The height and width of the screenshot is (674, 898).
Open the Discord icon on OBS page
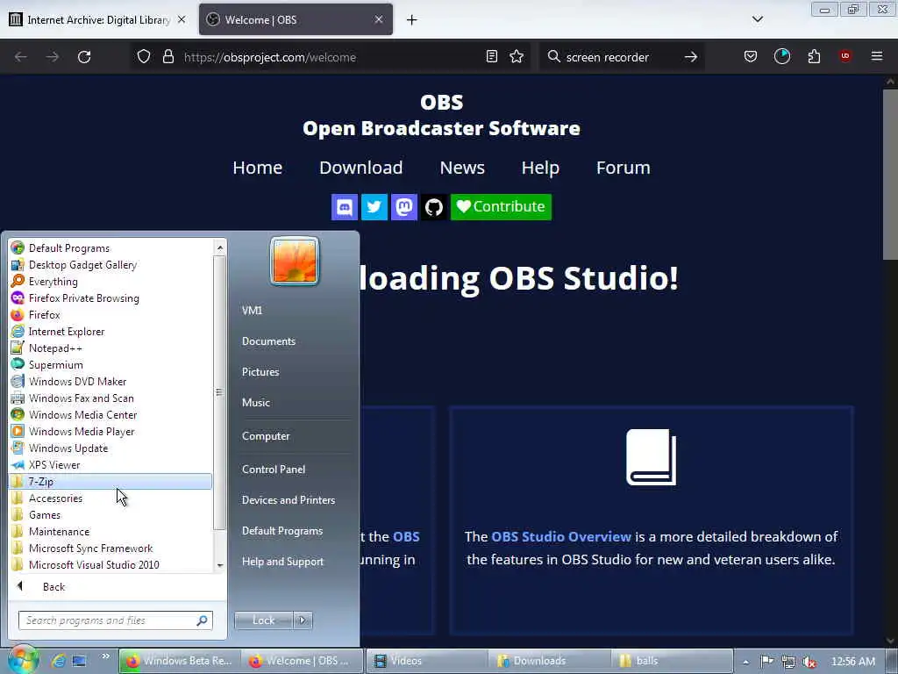tap(344, 207)
